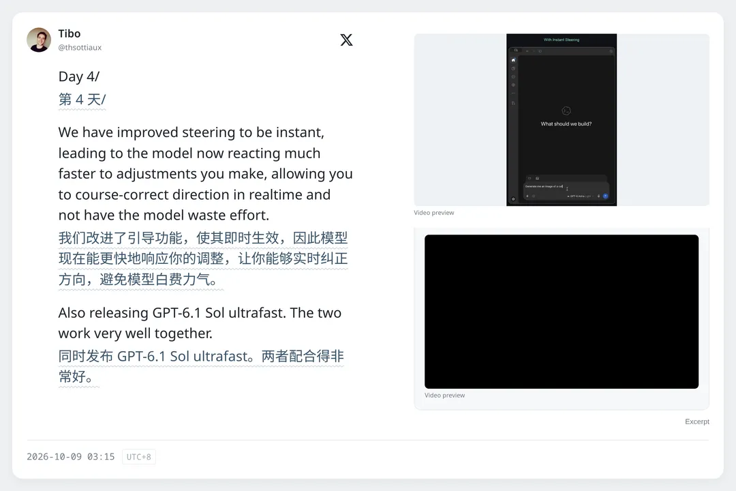Screen dimensions: 736x491
Task: Click the '2026-10-09 03:15' timestamp
Action: (x=71, y=457)
